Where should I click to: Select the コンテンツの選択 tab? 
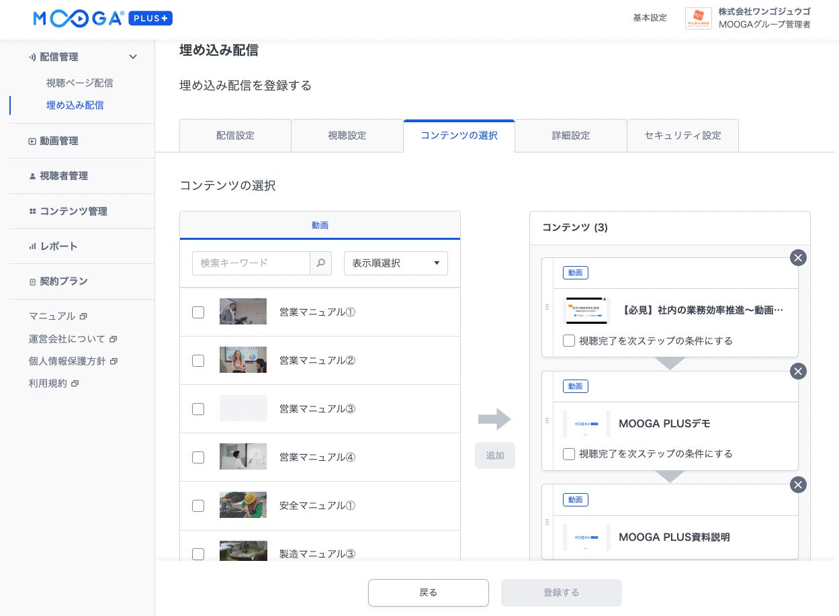(x=459, y=136)
